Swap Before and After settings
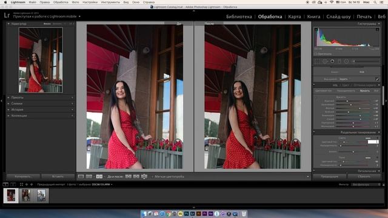This screenshot has height=218, width=388. [x=144, y=176]
